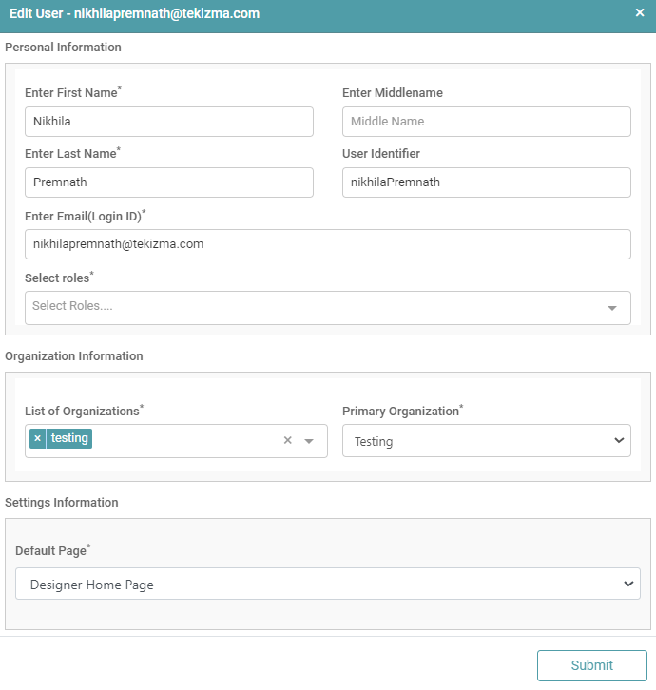The width and height of the screenshot is (656, 690).
Task: Select the User Identifier input field
Action: pos(486,182)
